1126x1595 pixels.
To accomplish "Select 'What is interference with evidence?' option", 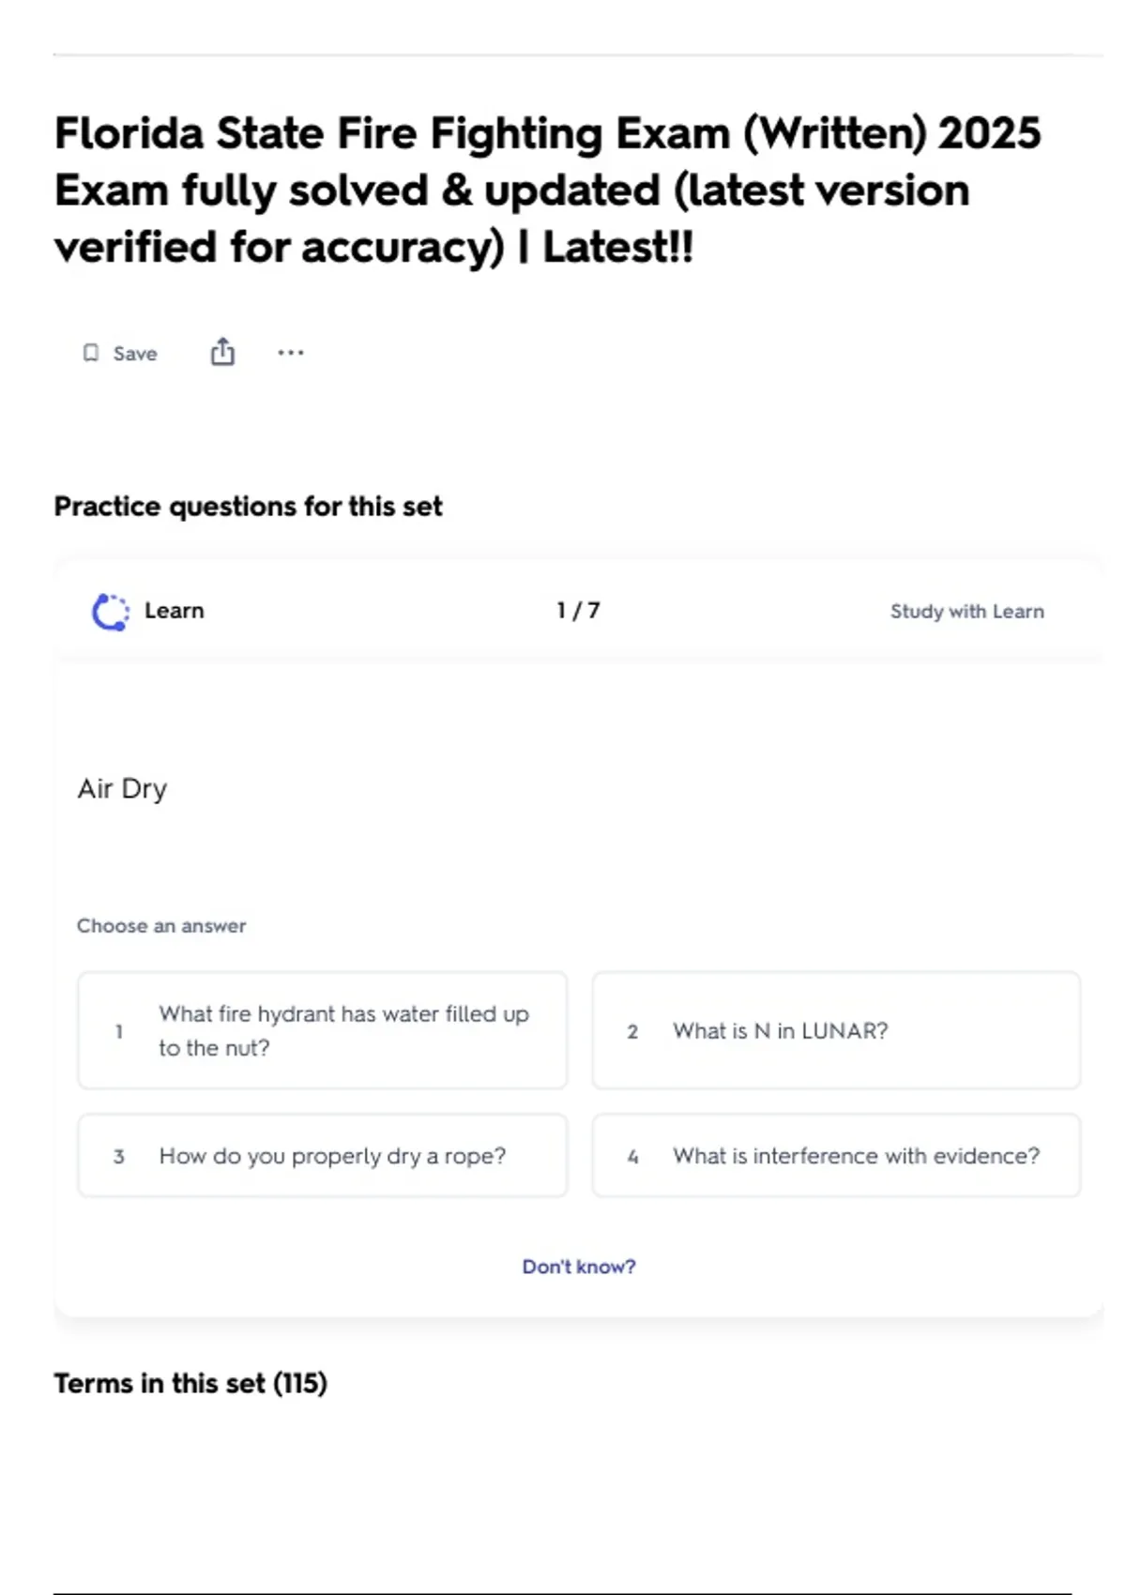I will pyautogui.click(x=856, y=1156).
